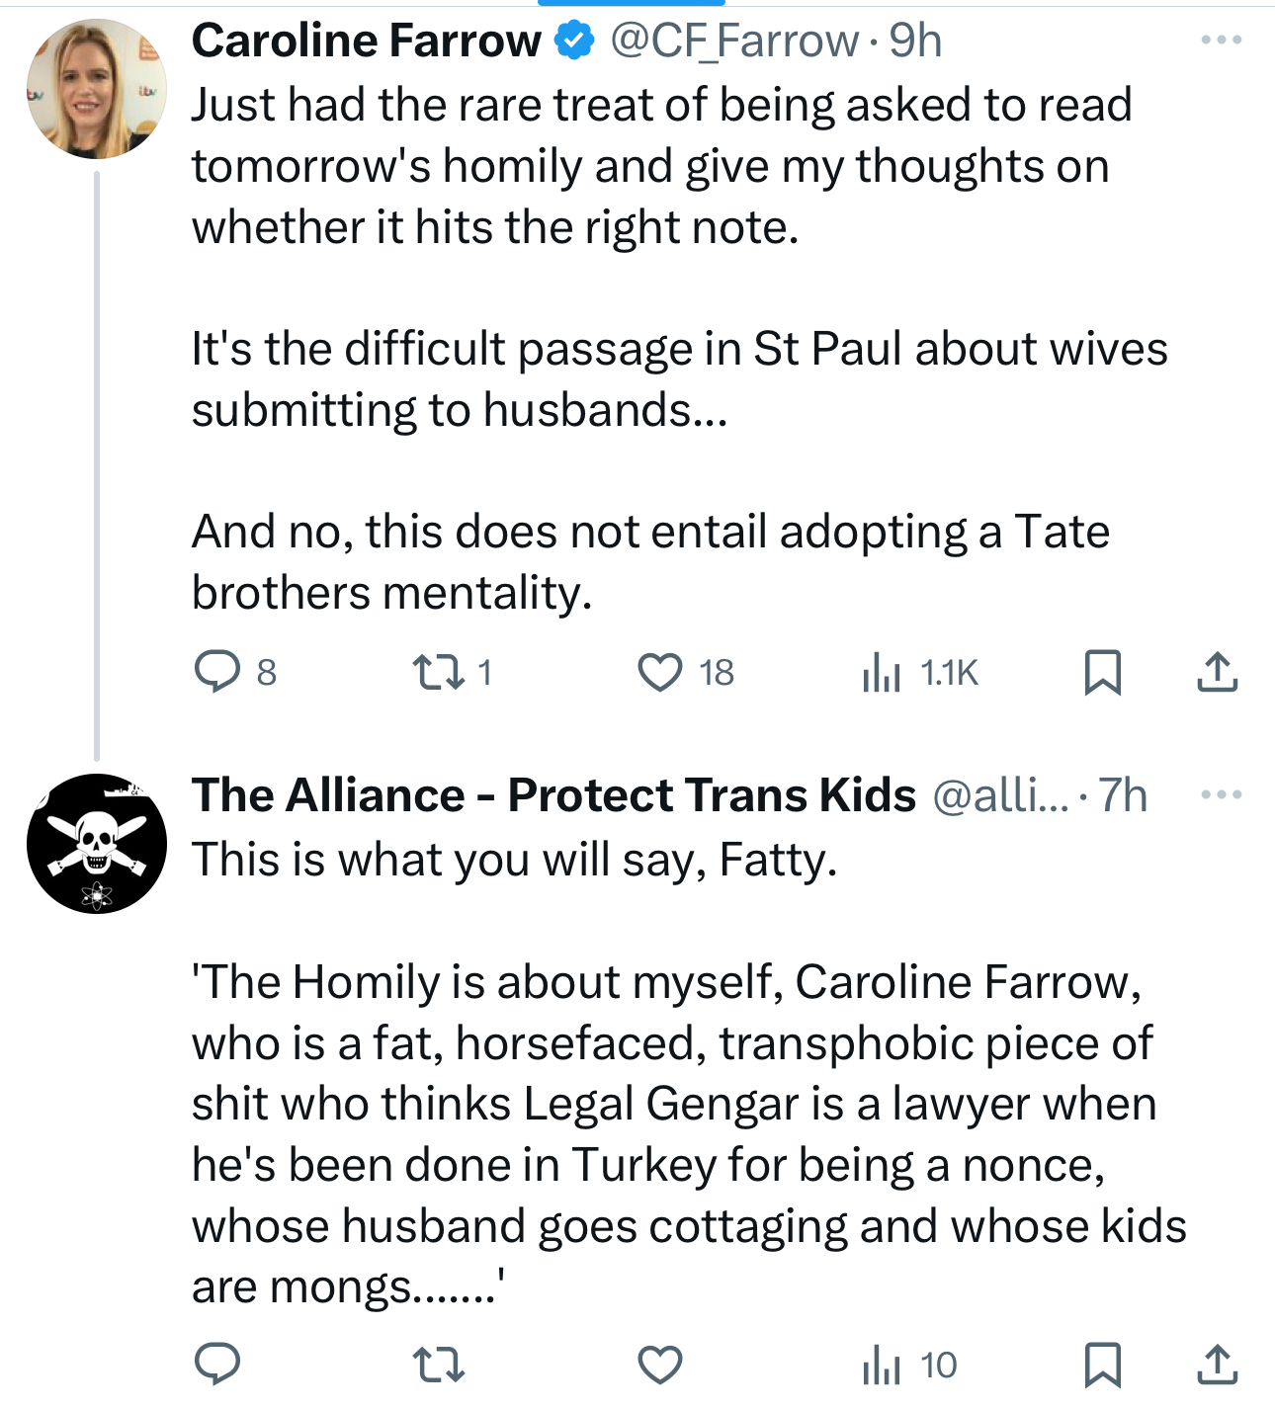Click the Caroline Farrow display name
This screenshot has height=1409, width=1275.
[x=366, y=41]
